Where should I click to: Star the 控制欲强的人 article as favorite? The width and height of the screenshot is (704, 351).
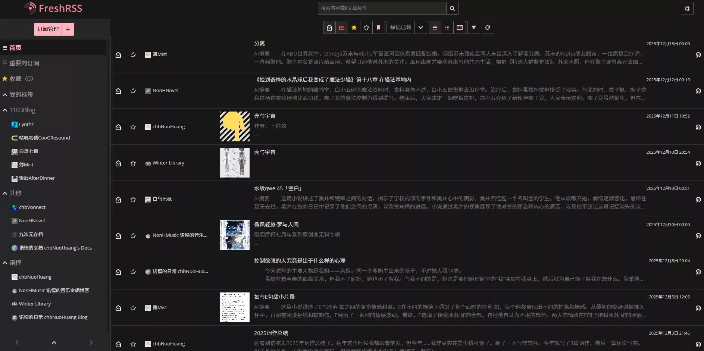(x=133, y=272)
